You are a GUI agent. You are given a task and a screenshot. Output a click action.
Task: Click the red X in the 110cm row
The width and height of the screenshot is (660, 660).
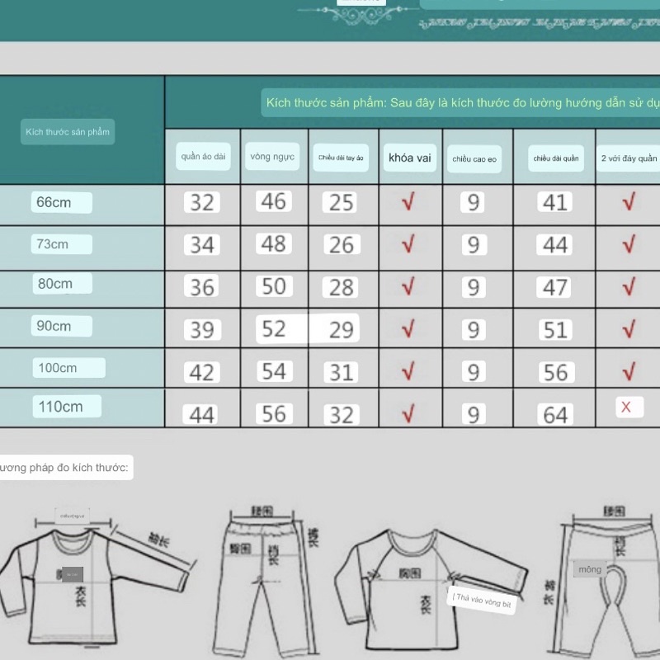coord(627,407)
